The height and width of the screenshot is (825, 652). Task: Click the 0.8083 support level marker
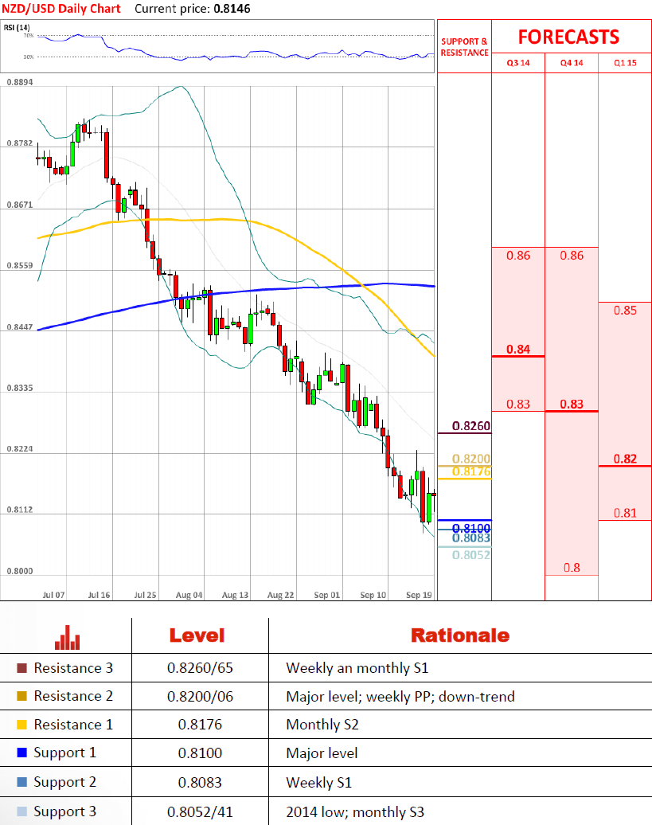[x=471, y=538]
